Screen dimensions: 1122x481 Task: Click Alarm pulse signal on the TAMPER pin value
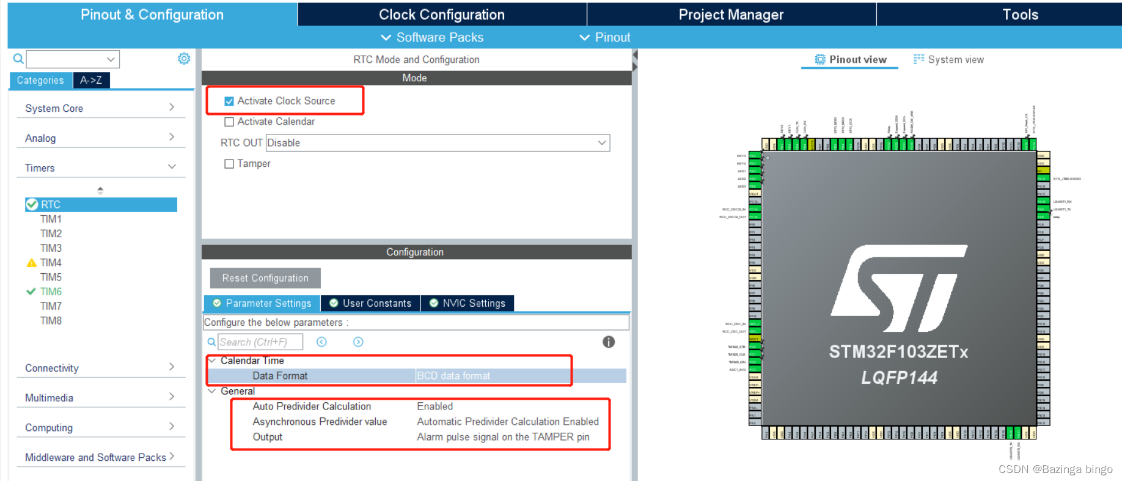pos(503,437)
